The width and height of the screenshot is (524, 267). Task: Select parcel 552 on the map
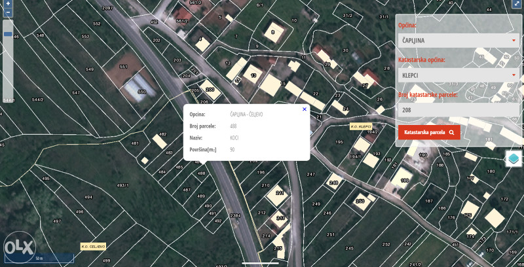point(96,24)
